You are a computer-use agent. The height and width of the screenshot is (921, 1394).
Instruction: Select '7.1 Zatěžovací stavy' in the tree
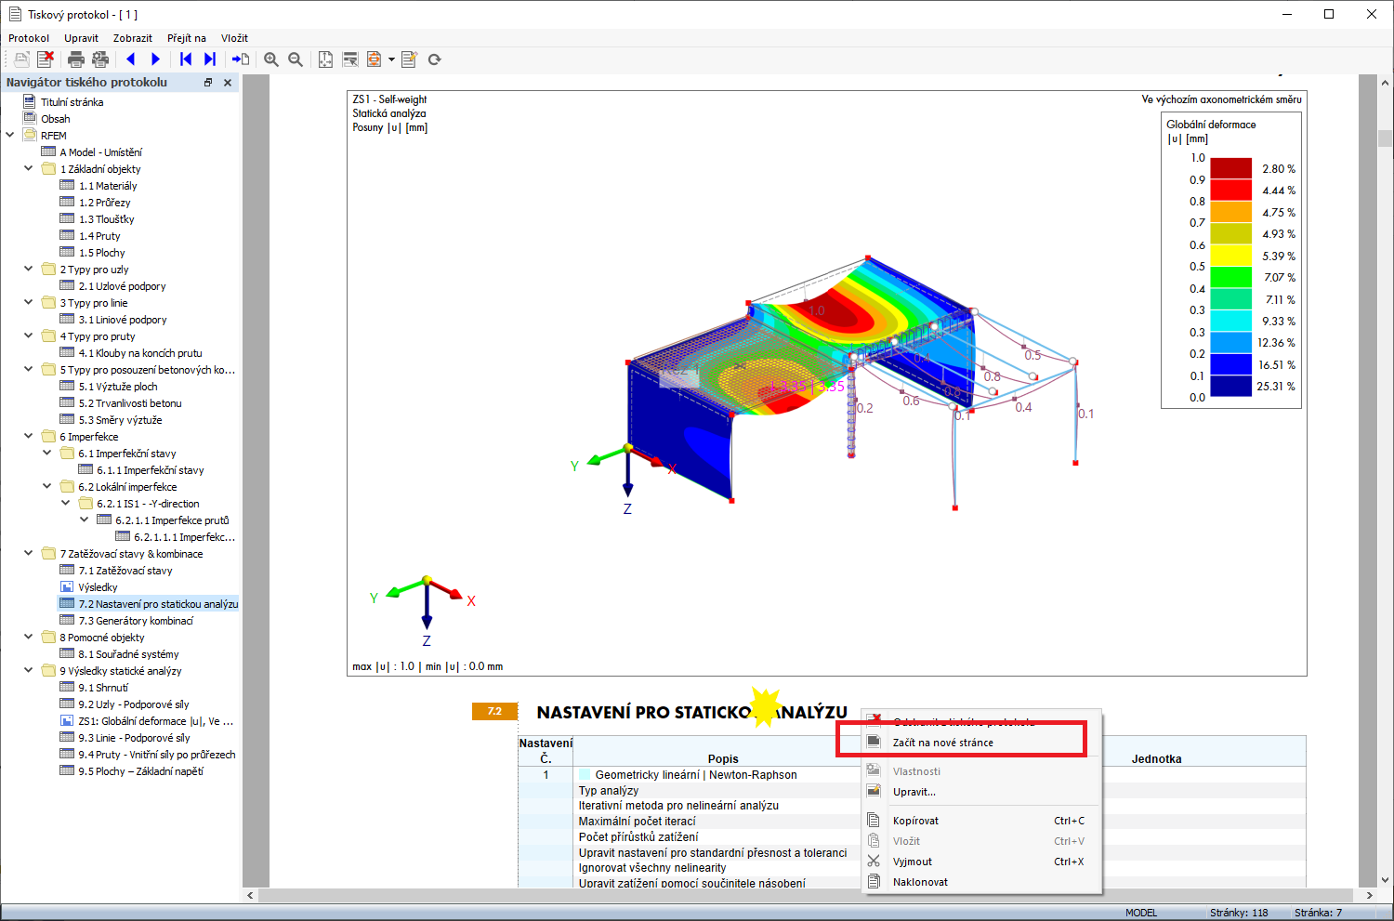pos(125,571)
